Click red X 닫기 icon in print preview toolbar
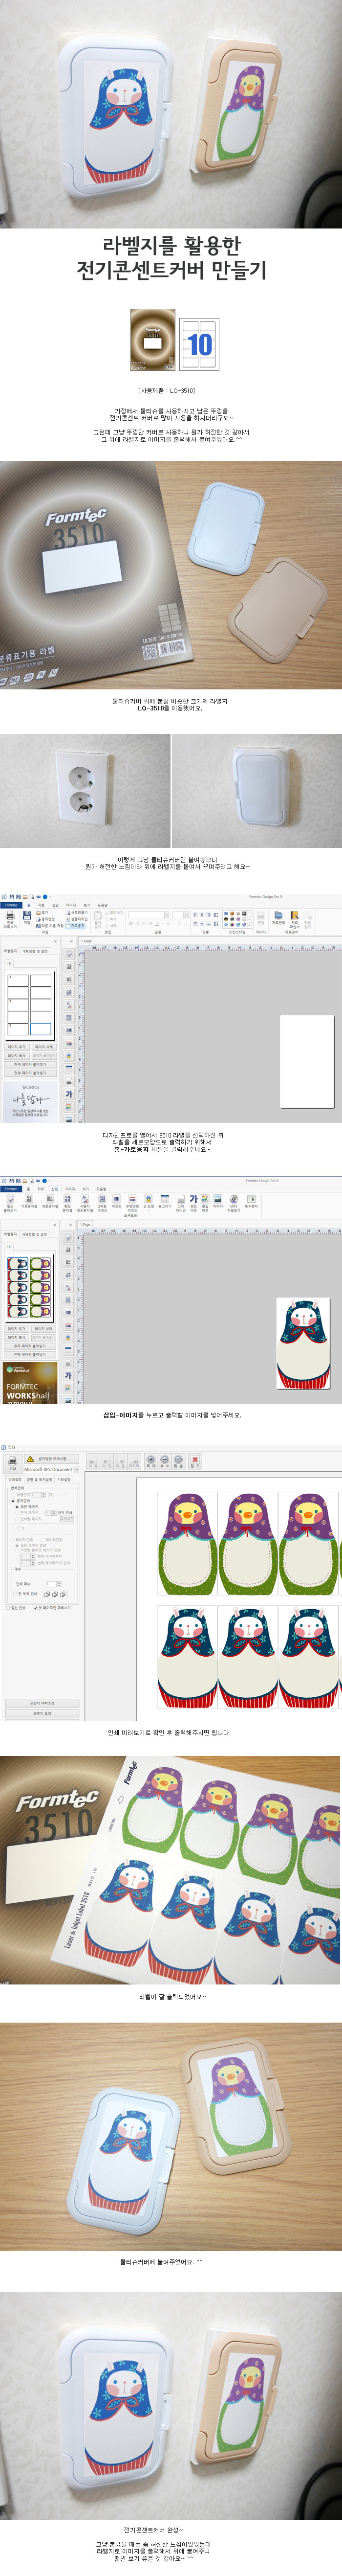Screen dimensions: 342x2576 (195, 1461)
